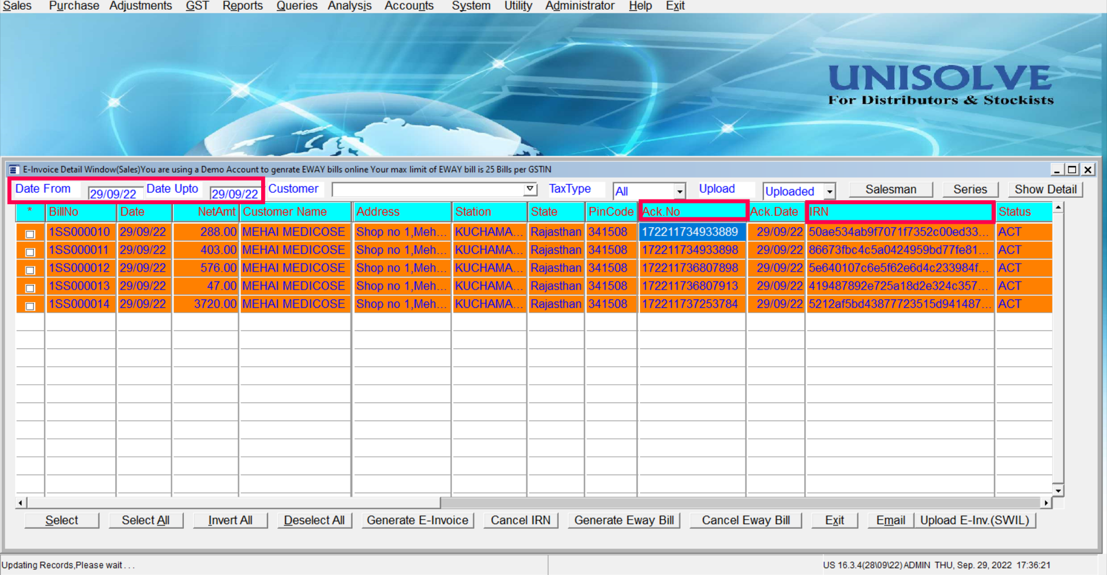This screenshot has width=1107, height=575.
Task: Click the Customer input field
Action: pyautogui.click(x=428, y=189)
